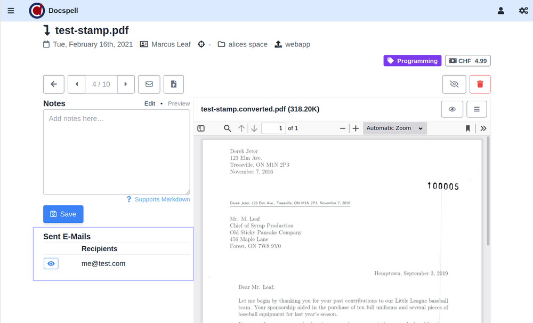The image size is (533, 323).
Task: Go back with the left arrow button
Action: coord(54,84)
